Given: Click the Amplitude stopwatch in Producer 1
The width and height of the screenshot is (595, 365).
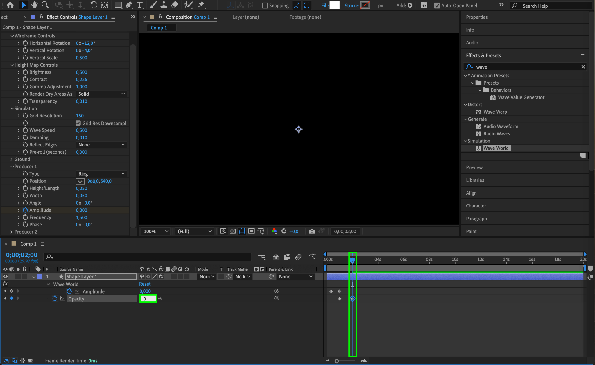Looking at the screenshot, I should [x=25, y=210].
